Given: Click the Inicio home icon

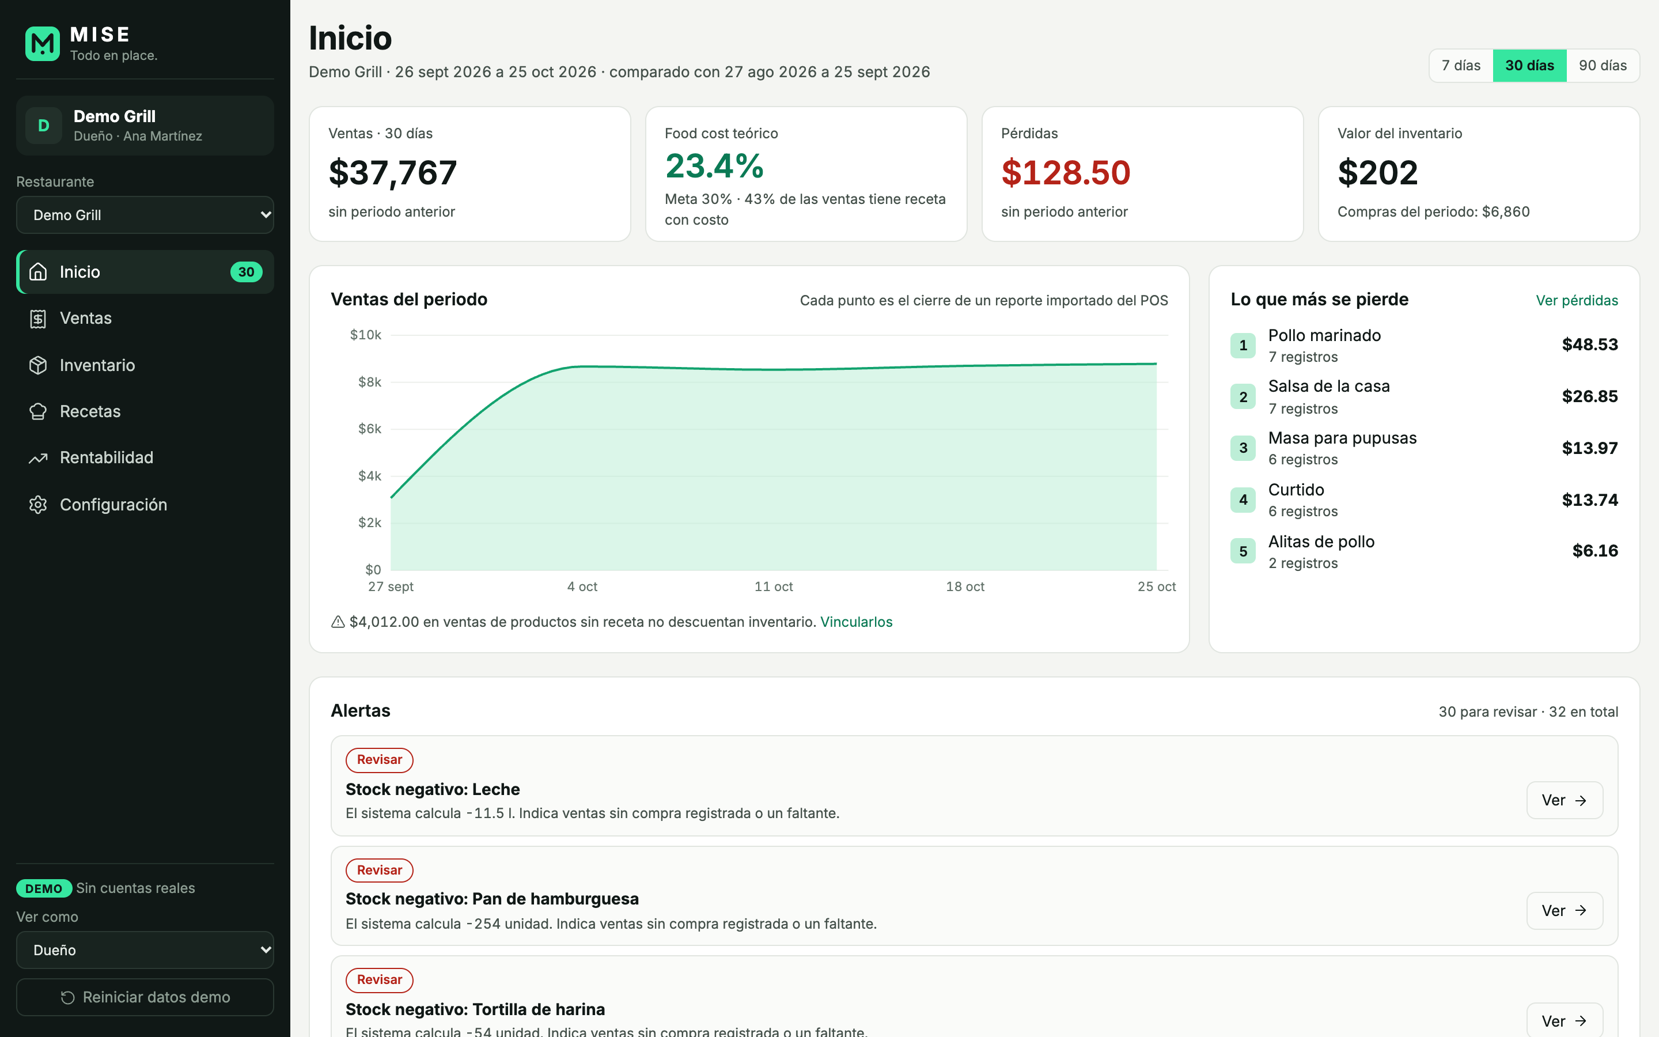Looking at the screenshot, I should coord(39,271).
